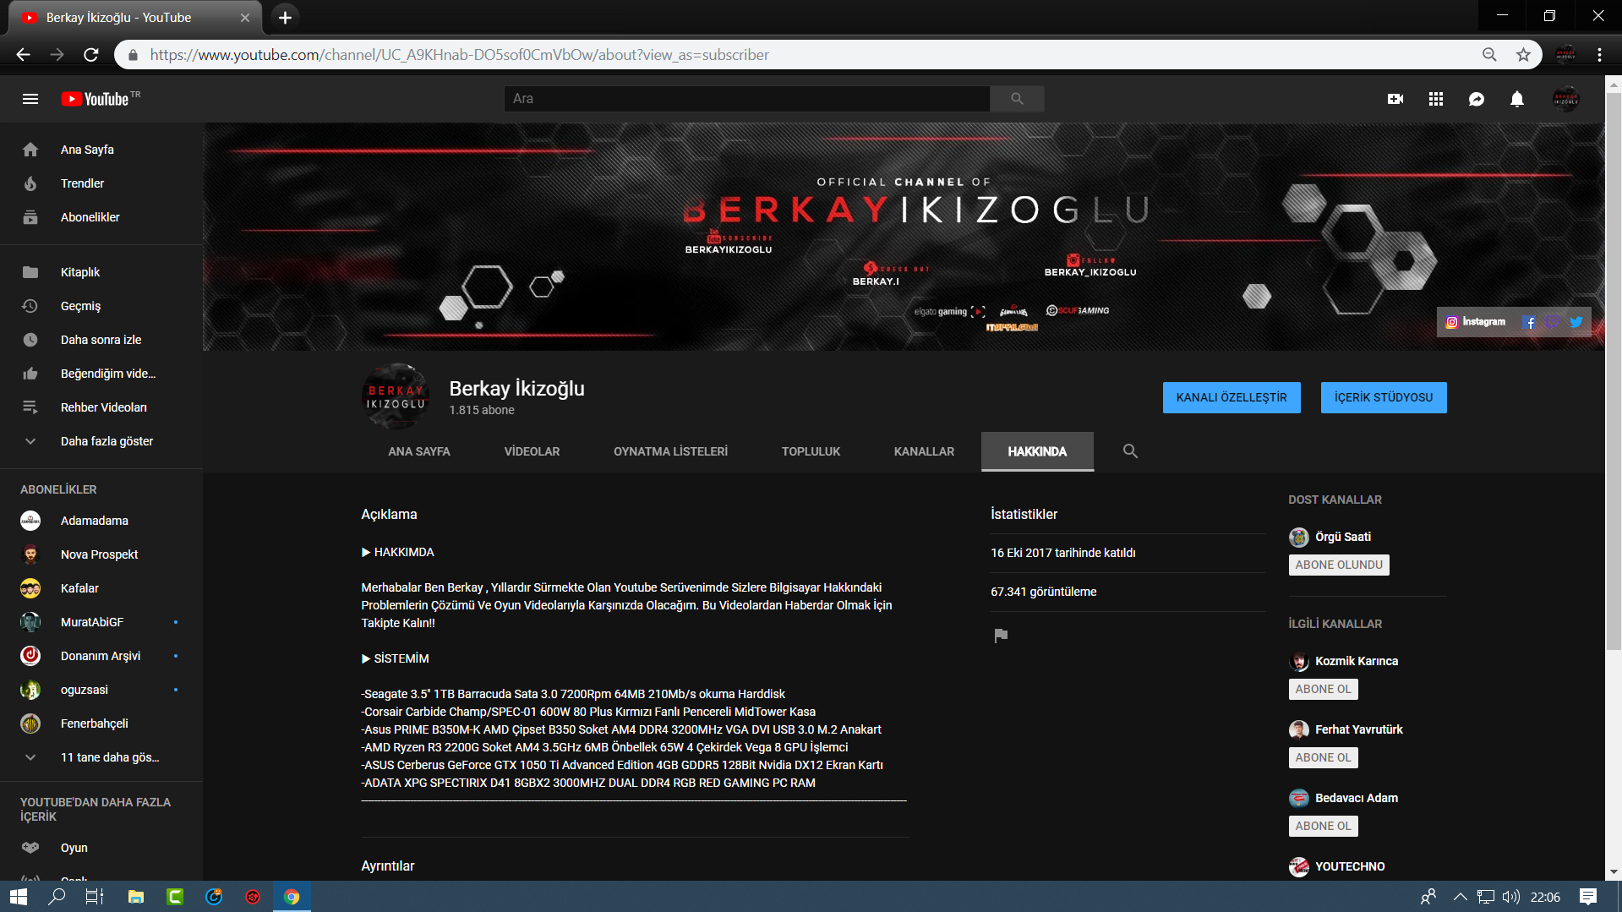
Task: Open Donanım Arşivi subscription
Action: [x=101, y=656]
